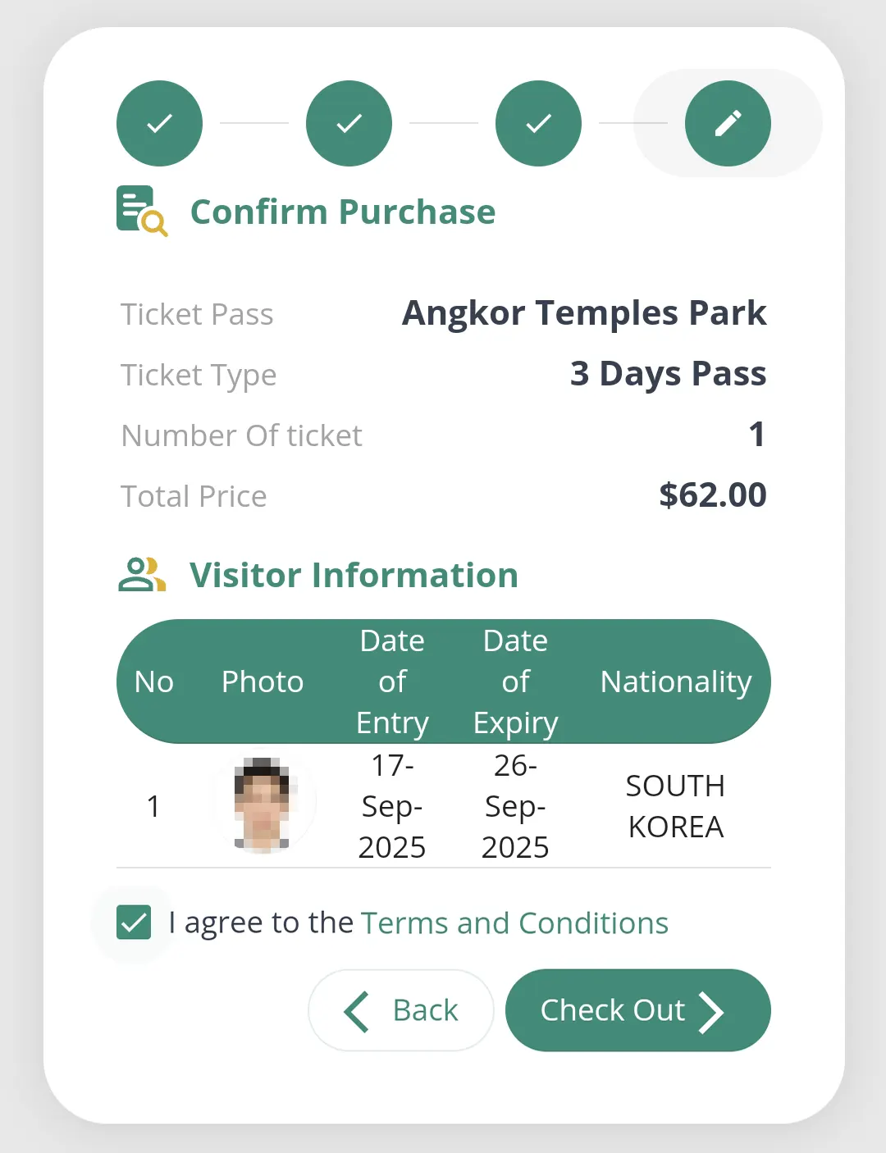Click the third completed step checkmark circle

pos(538,123)
